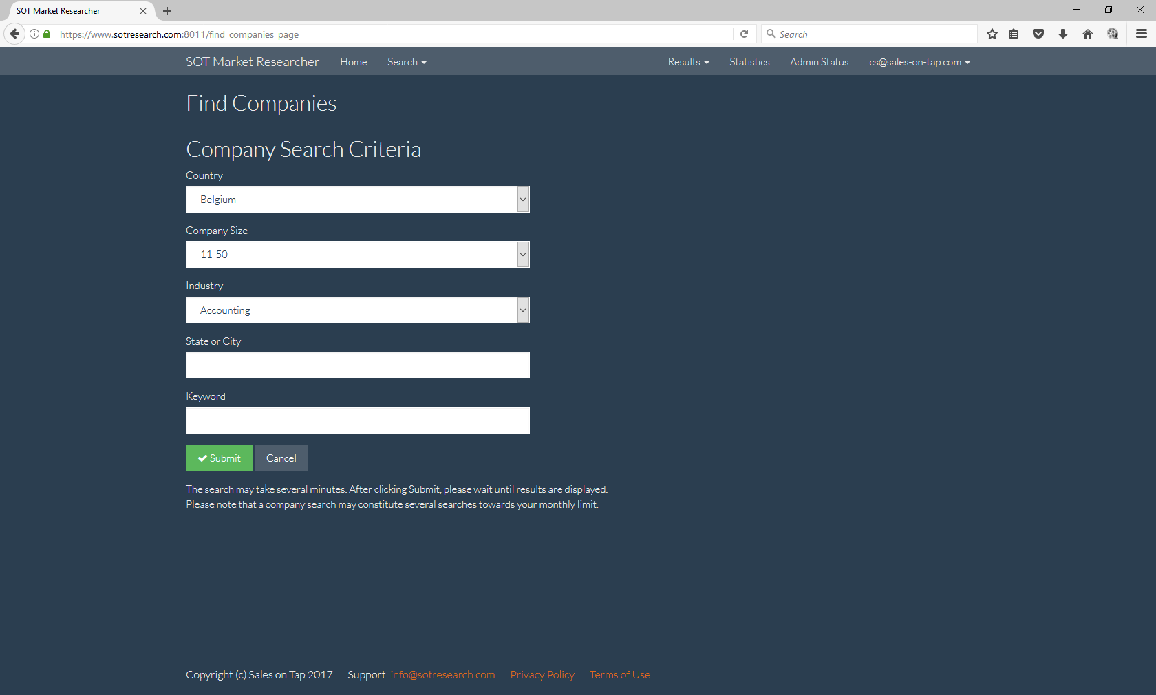The image size is (1156, 695).
Task: Open the cs@sales-on-tap.com account menu
Action: (x=919, y=62)
